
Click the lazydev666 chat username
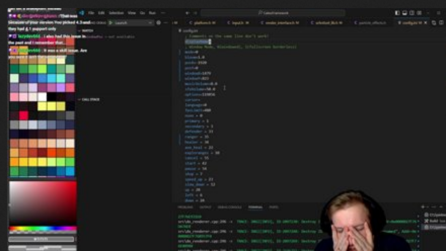(29, 36)
